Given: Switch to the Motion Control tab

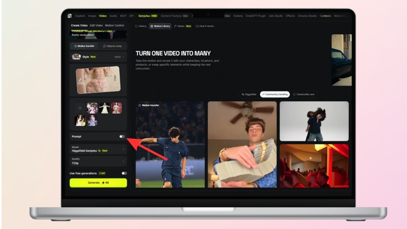Looking at the screenshot, I should click(x=114, y=25).
